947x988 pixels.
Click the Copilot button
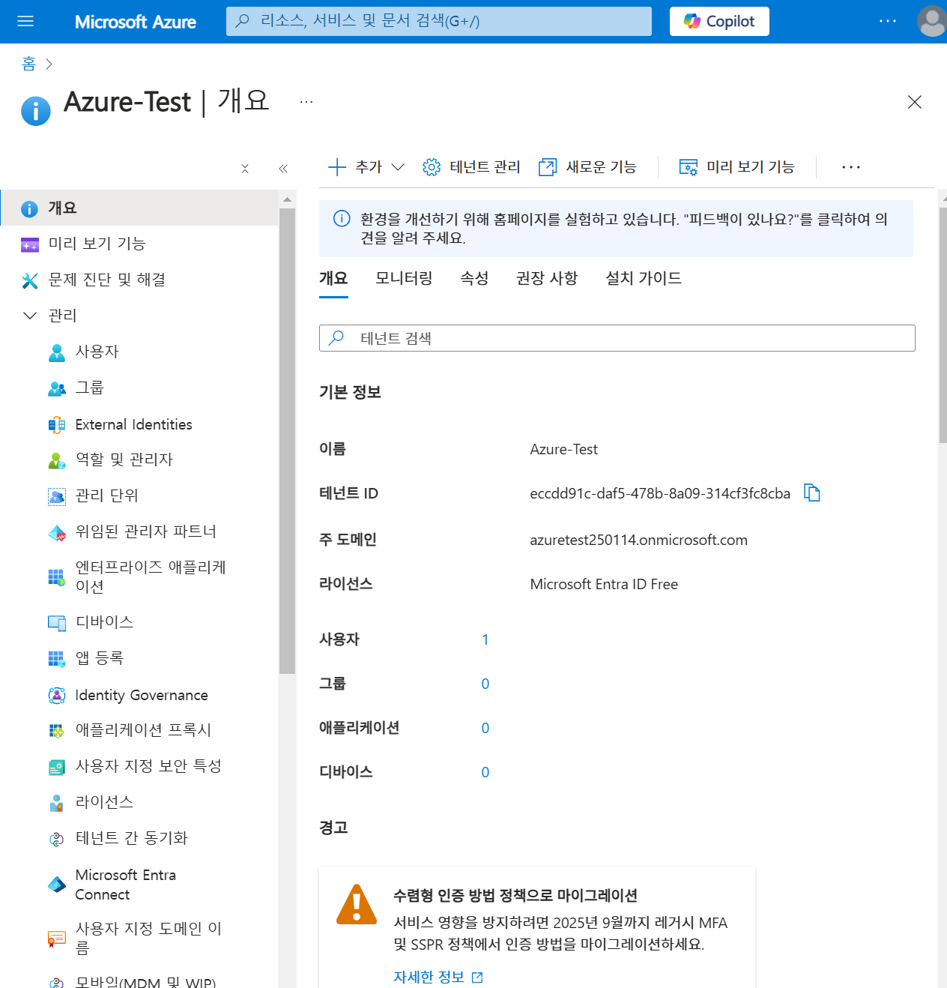pos(719,21)
